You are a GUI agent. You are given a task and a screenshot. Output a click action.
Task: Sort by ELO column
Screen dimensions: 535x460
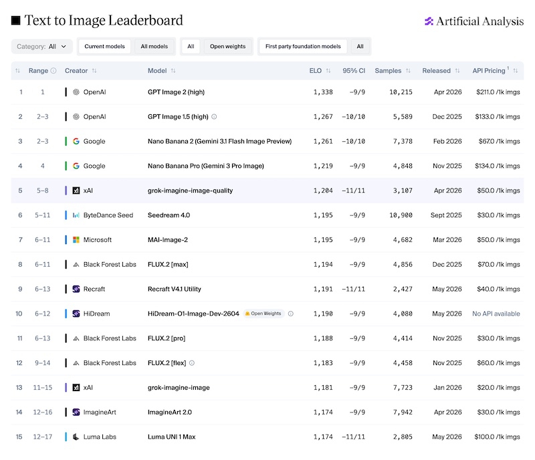point(328,71)
